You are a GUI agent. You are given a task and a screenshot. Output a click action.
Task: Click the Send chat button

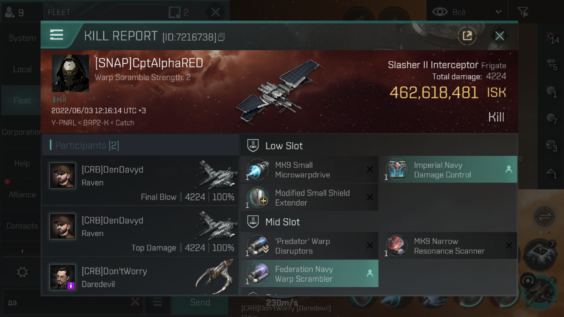click(200, 303)
